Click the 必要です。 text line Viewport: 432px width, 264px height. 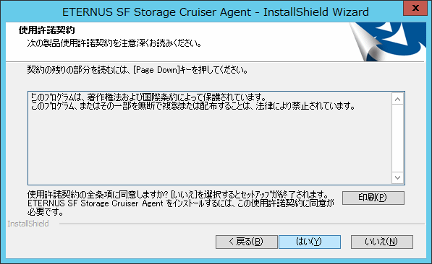click(x=46, y=212)
